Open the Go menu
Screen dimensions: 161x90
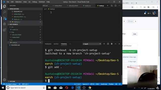(29, 2)
